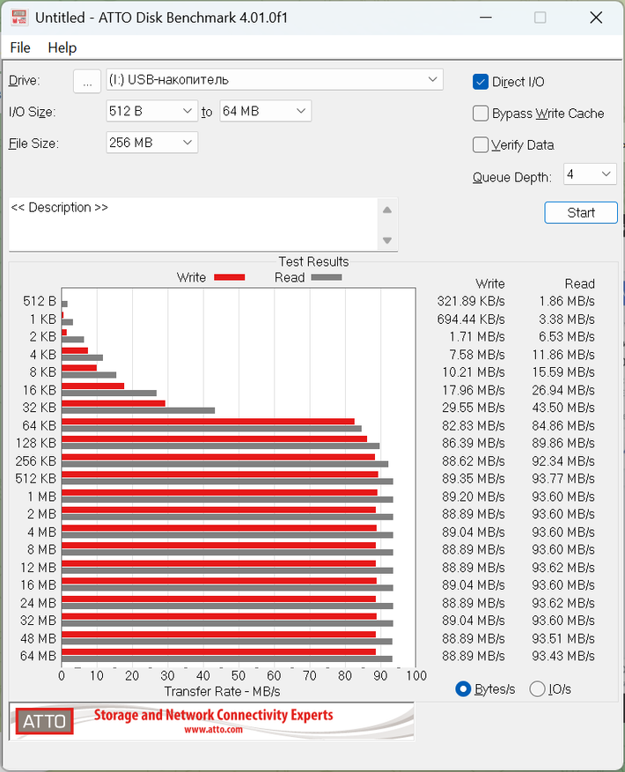Open the drive browse ellipsis button
625x772 pixels.
(x=87, y=81)
